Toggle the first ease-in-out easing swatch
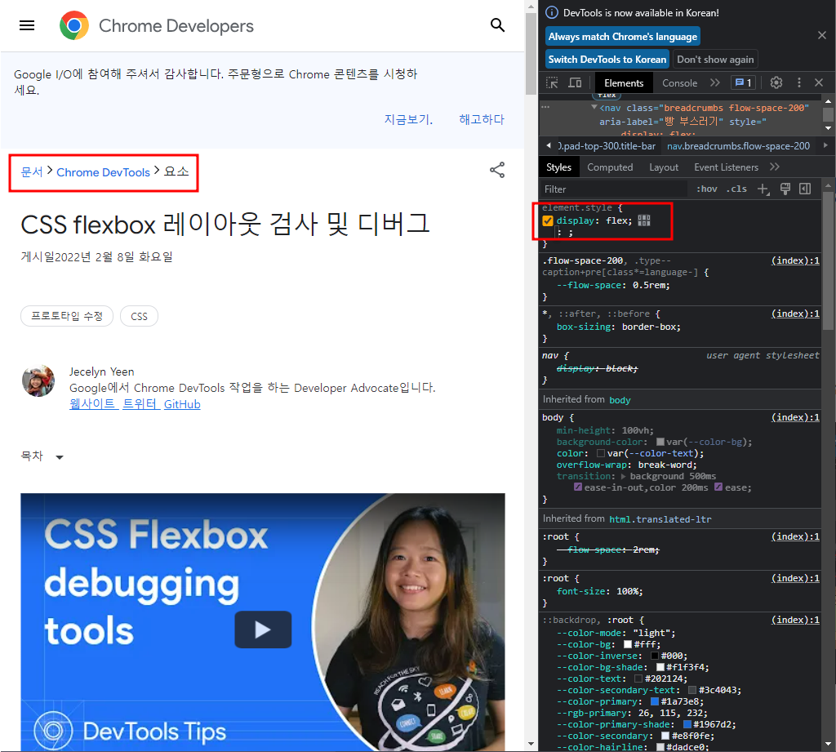The height and width of the screenshot is (752, 836). pyautogui.click(x=577, y=487)
